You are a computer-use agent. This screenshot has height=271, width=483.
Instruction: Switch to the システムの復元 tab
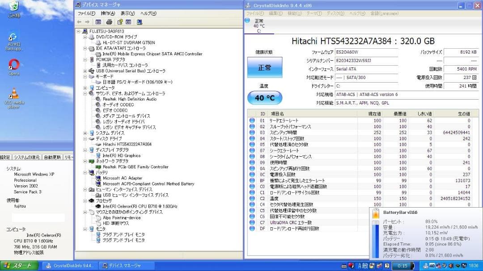tap(27, 157)
